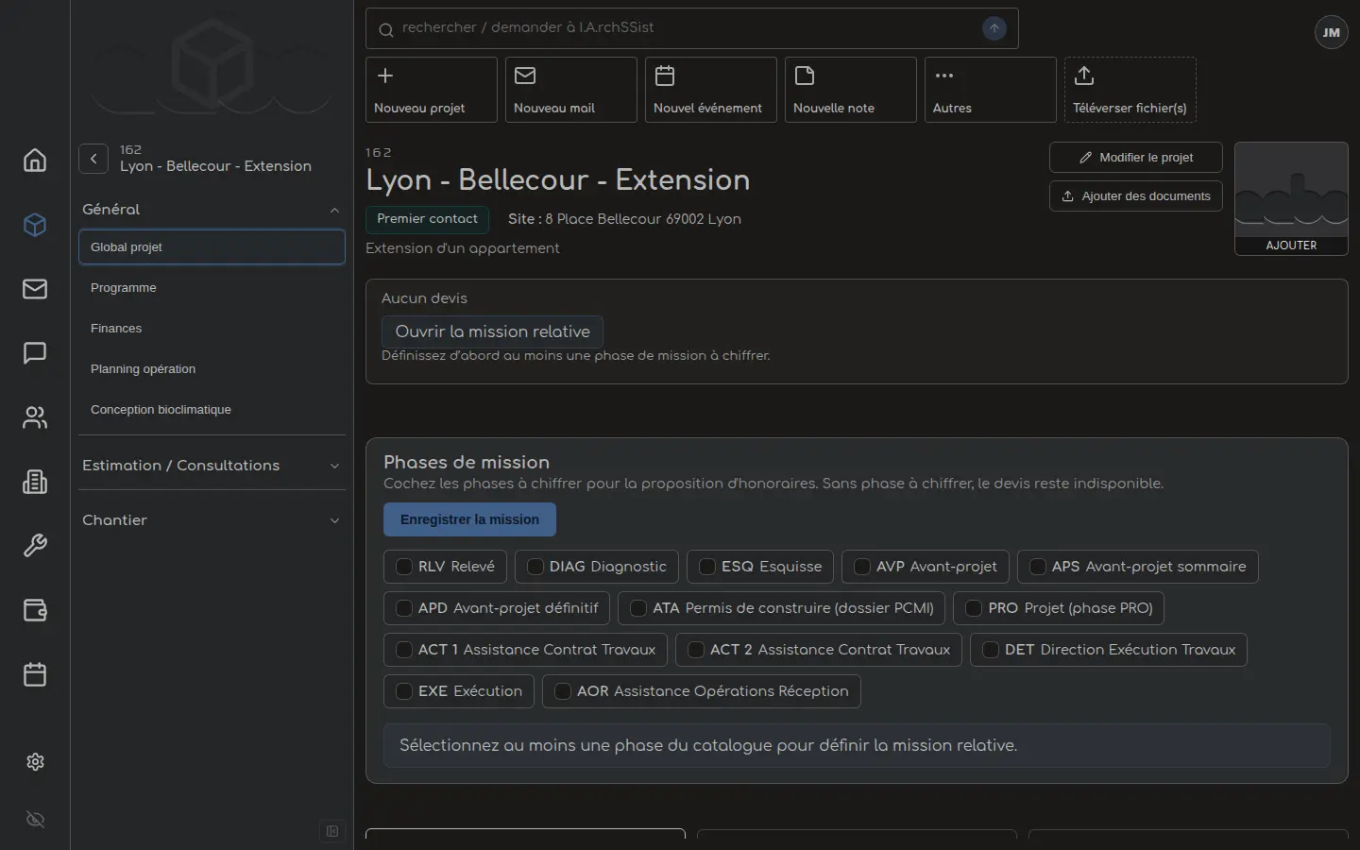
Task: Collapse the Général section chevron
Action: click(334, 210)
